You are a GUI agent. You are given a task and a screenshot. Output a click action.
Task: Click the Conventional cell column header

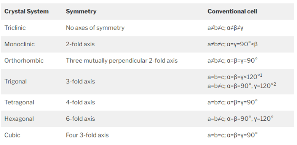(x=232, y=11)
